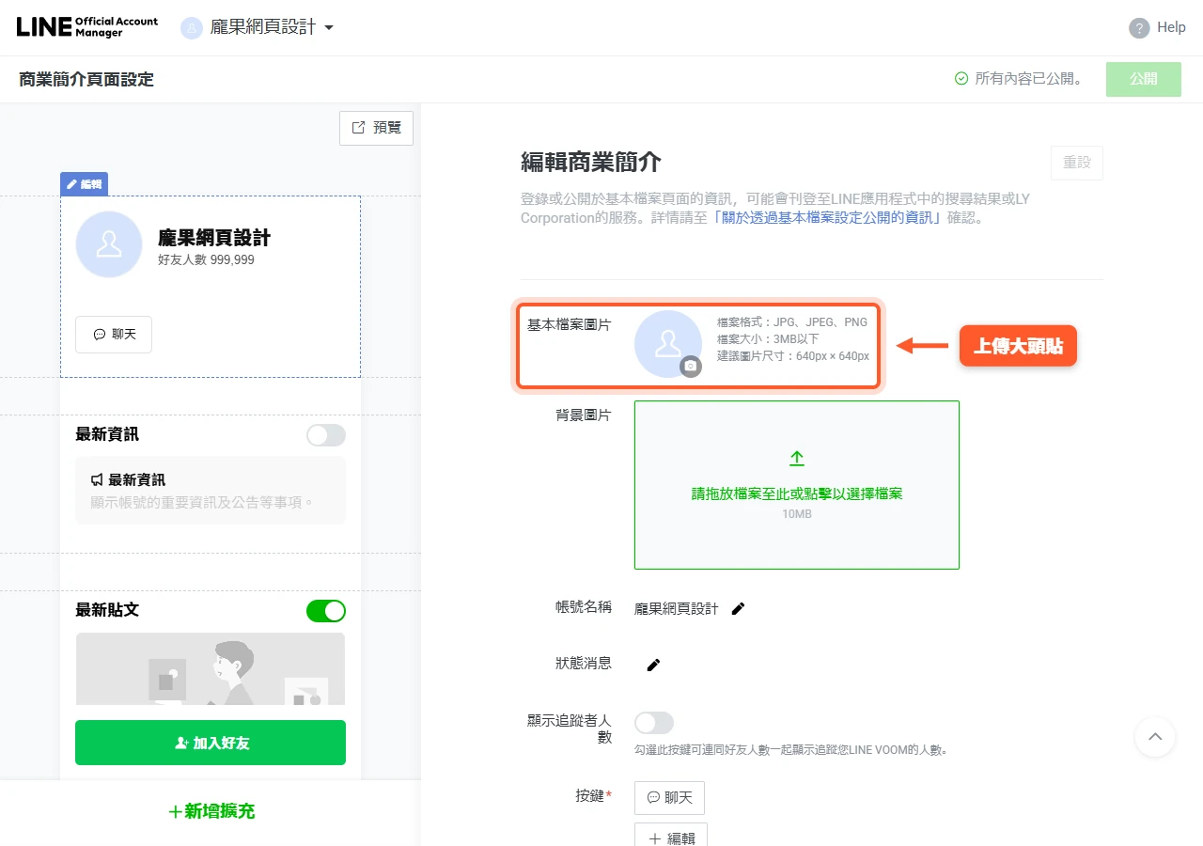Click the megaphone icon beside 最新資訊
Image resolution: width=1203 pixels, height=846 pixels.
click(x=97, y=479)
